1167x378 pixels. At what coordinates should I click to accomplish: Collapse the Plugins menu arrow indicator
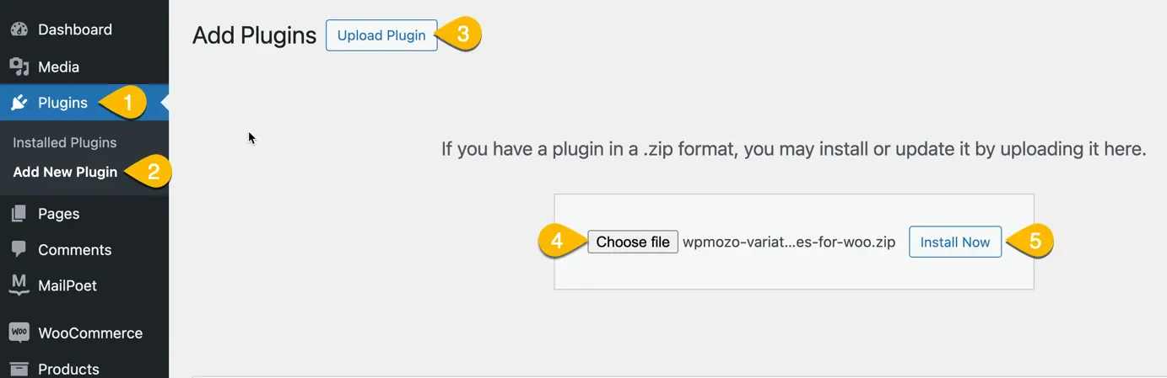[165, 103]
